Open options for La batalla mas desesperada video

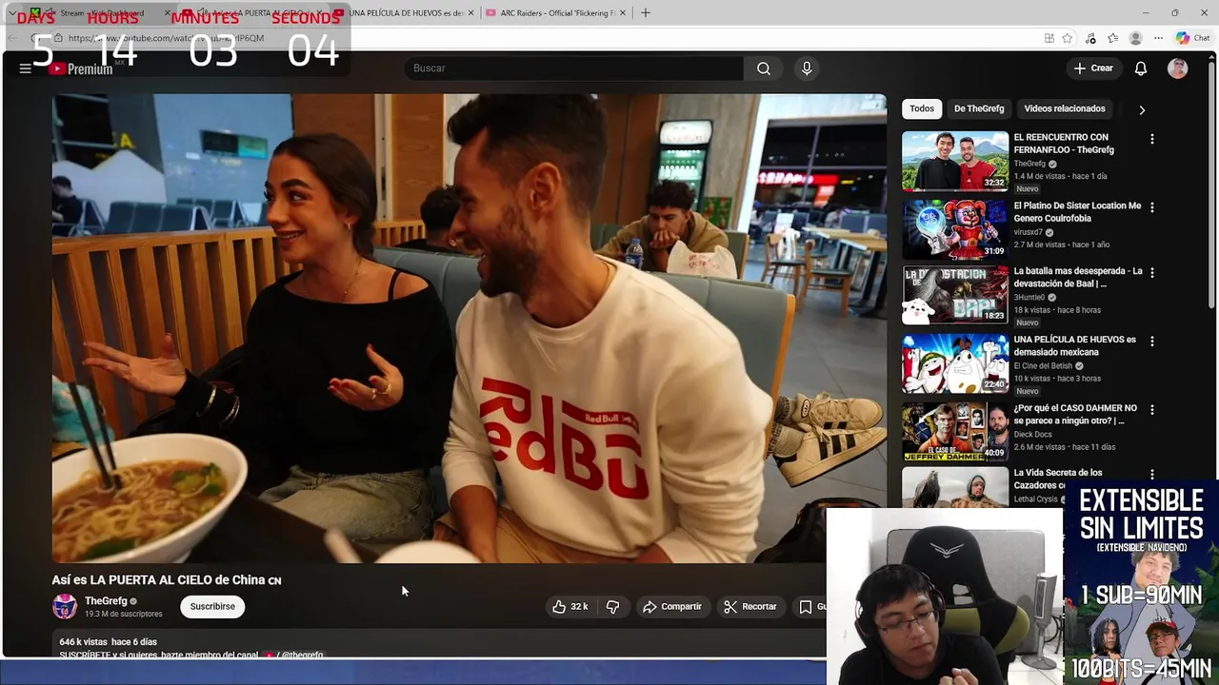pos(1151,272)
